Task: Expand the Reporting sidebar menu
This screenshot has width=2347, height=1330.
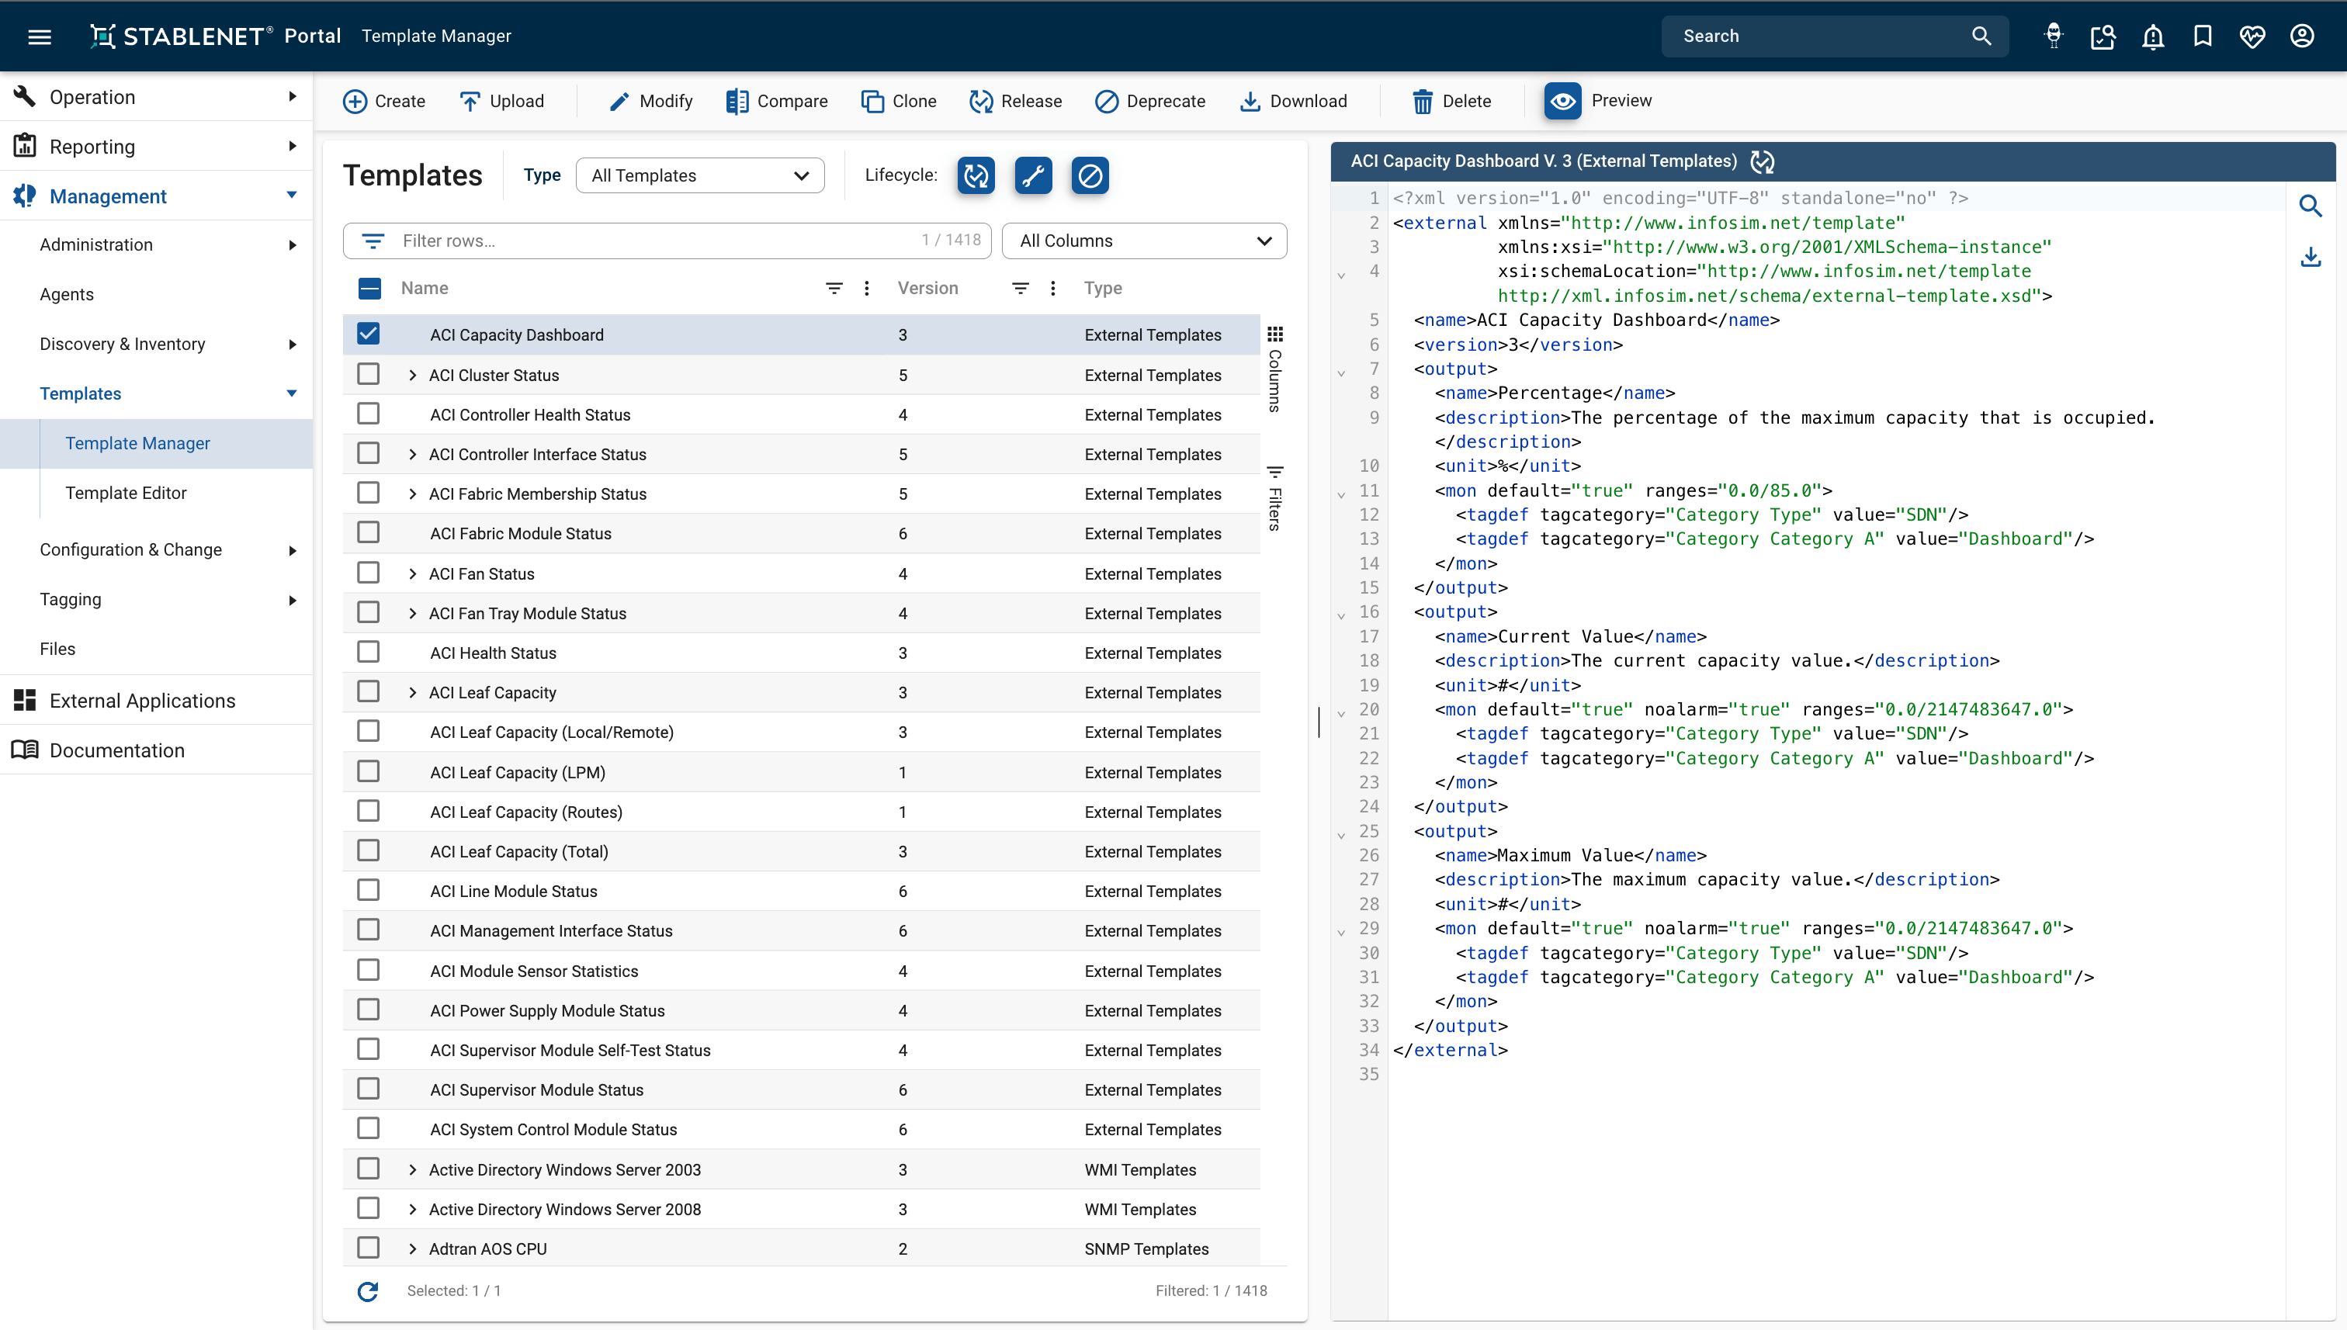Action: [156, 146]
